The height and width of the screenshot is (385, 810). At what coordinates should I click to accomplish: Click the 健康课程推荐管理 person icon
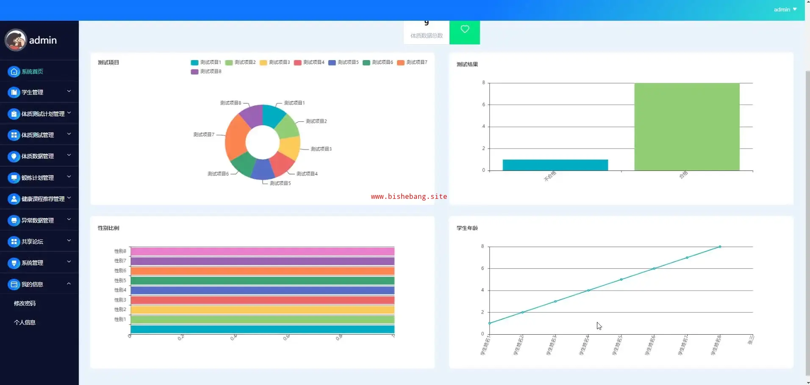[14, 199]
